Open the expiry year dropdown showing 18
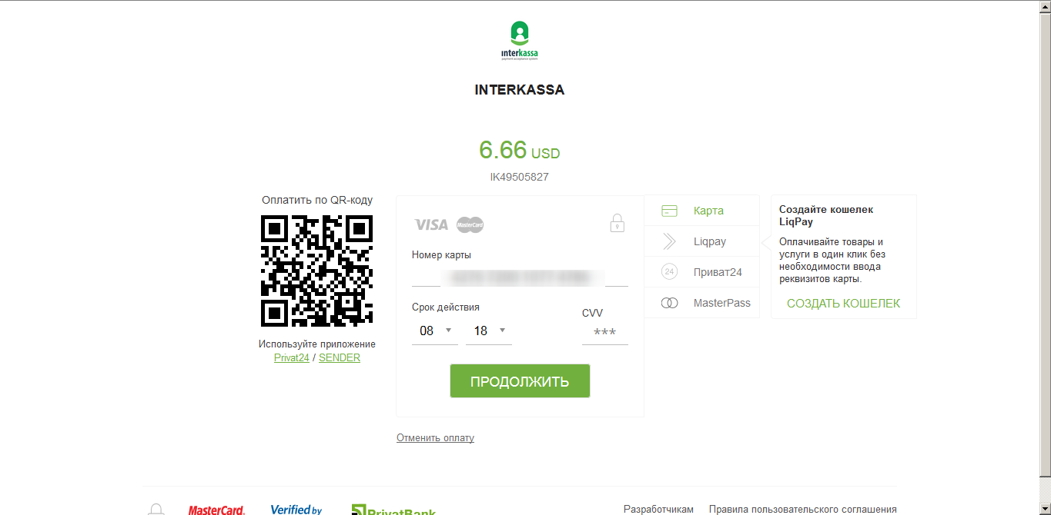 click(x=489, y=331)
